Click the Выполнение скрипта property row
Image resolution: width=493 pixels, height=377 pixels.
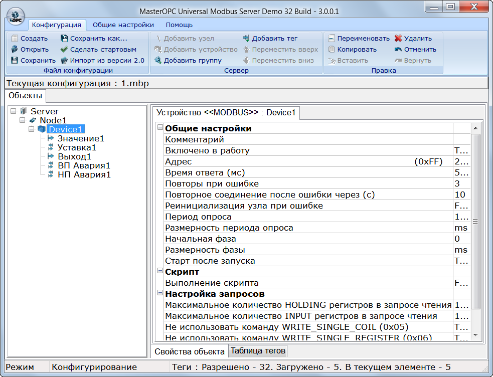click(x=317, y=283)
